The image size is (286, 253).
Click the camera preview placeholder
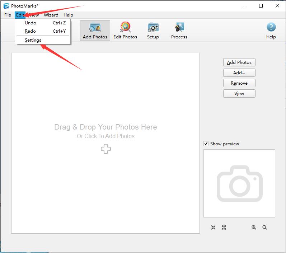(x=239, y=183)
